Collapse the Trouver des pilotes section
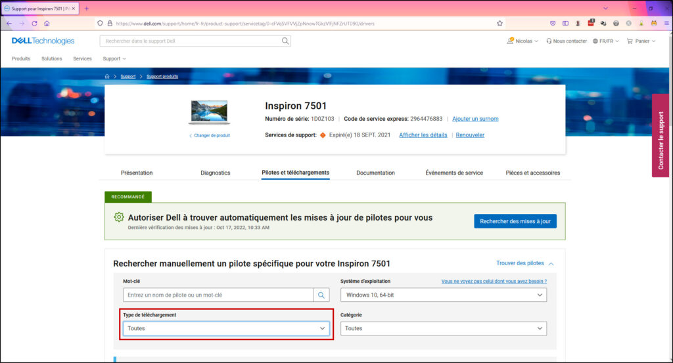 525,263
